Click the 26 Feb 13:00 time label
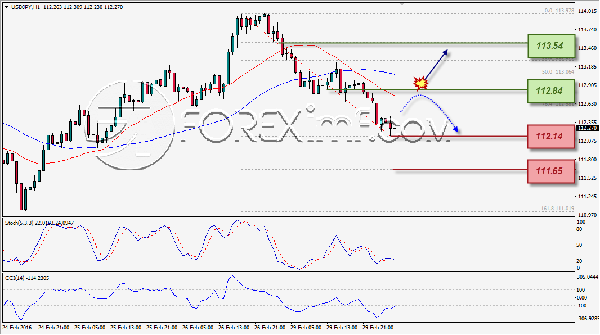The image size is (600, 335). point(234,327)
